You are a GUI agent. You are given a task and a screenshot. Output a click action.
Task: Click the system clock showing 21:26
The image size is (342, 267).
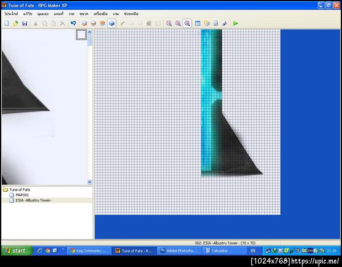click(x=332, y=251)
